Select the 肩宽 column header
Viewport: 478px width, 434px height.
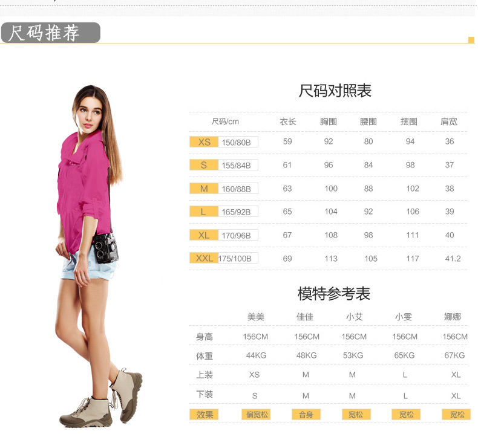(x=449, y=121)
